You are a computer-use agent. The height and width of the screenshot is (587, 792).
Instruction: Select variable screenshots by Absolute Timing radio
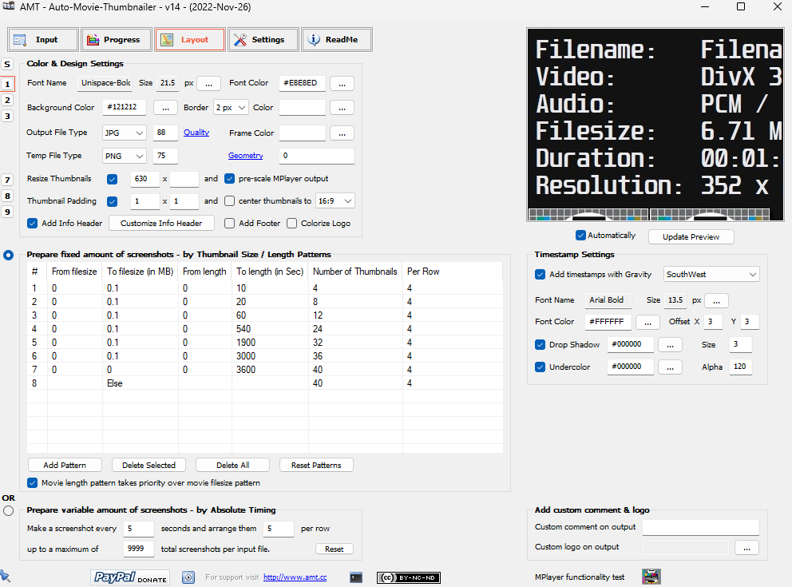pos(8,510)
